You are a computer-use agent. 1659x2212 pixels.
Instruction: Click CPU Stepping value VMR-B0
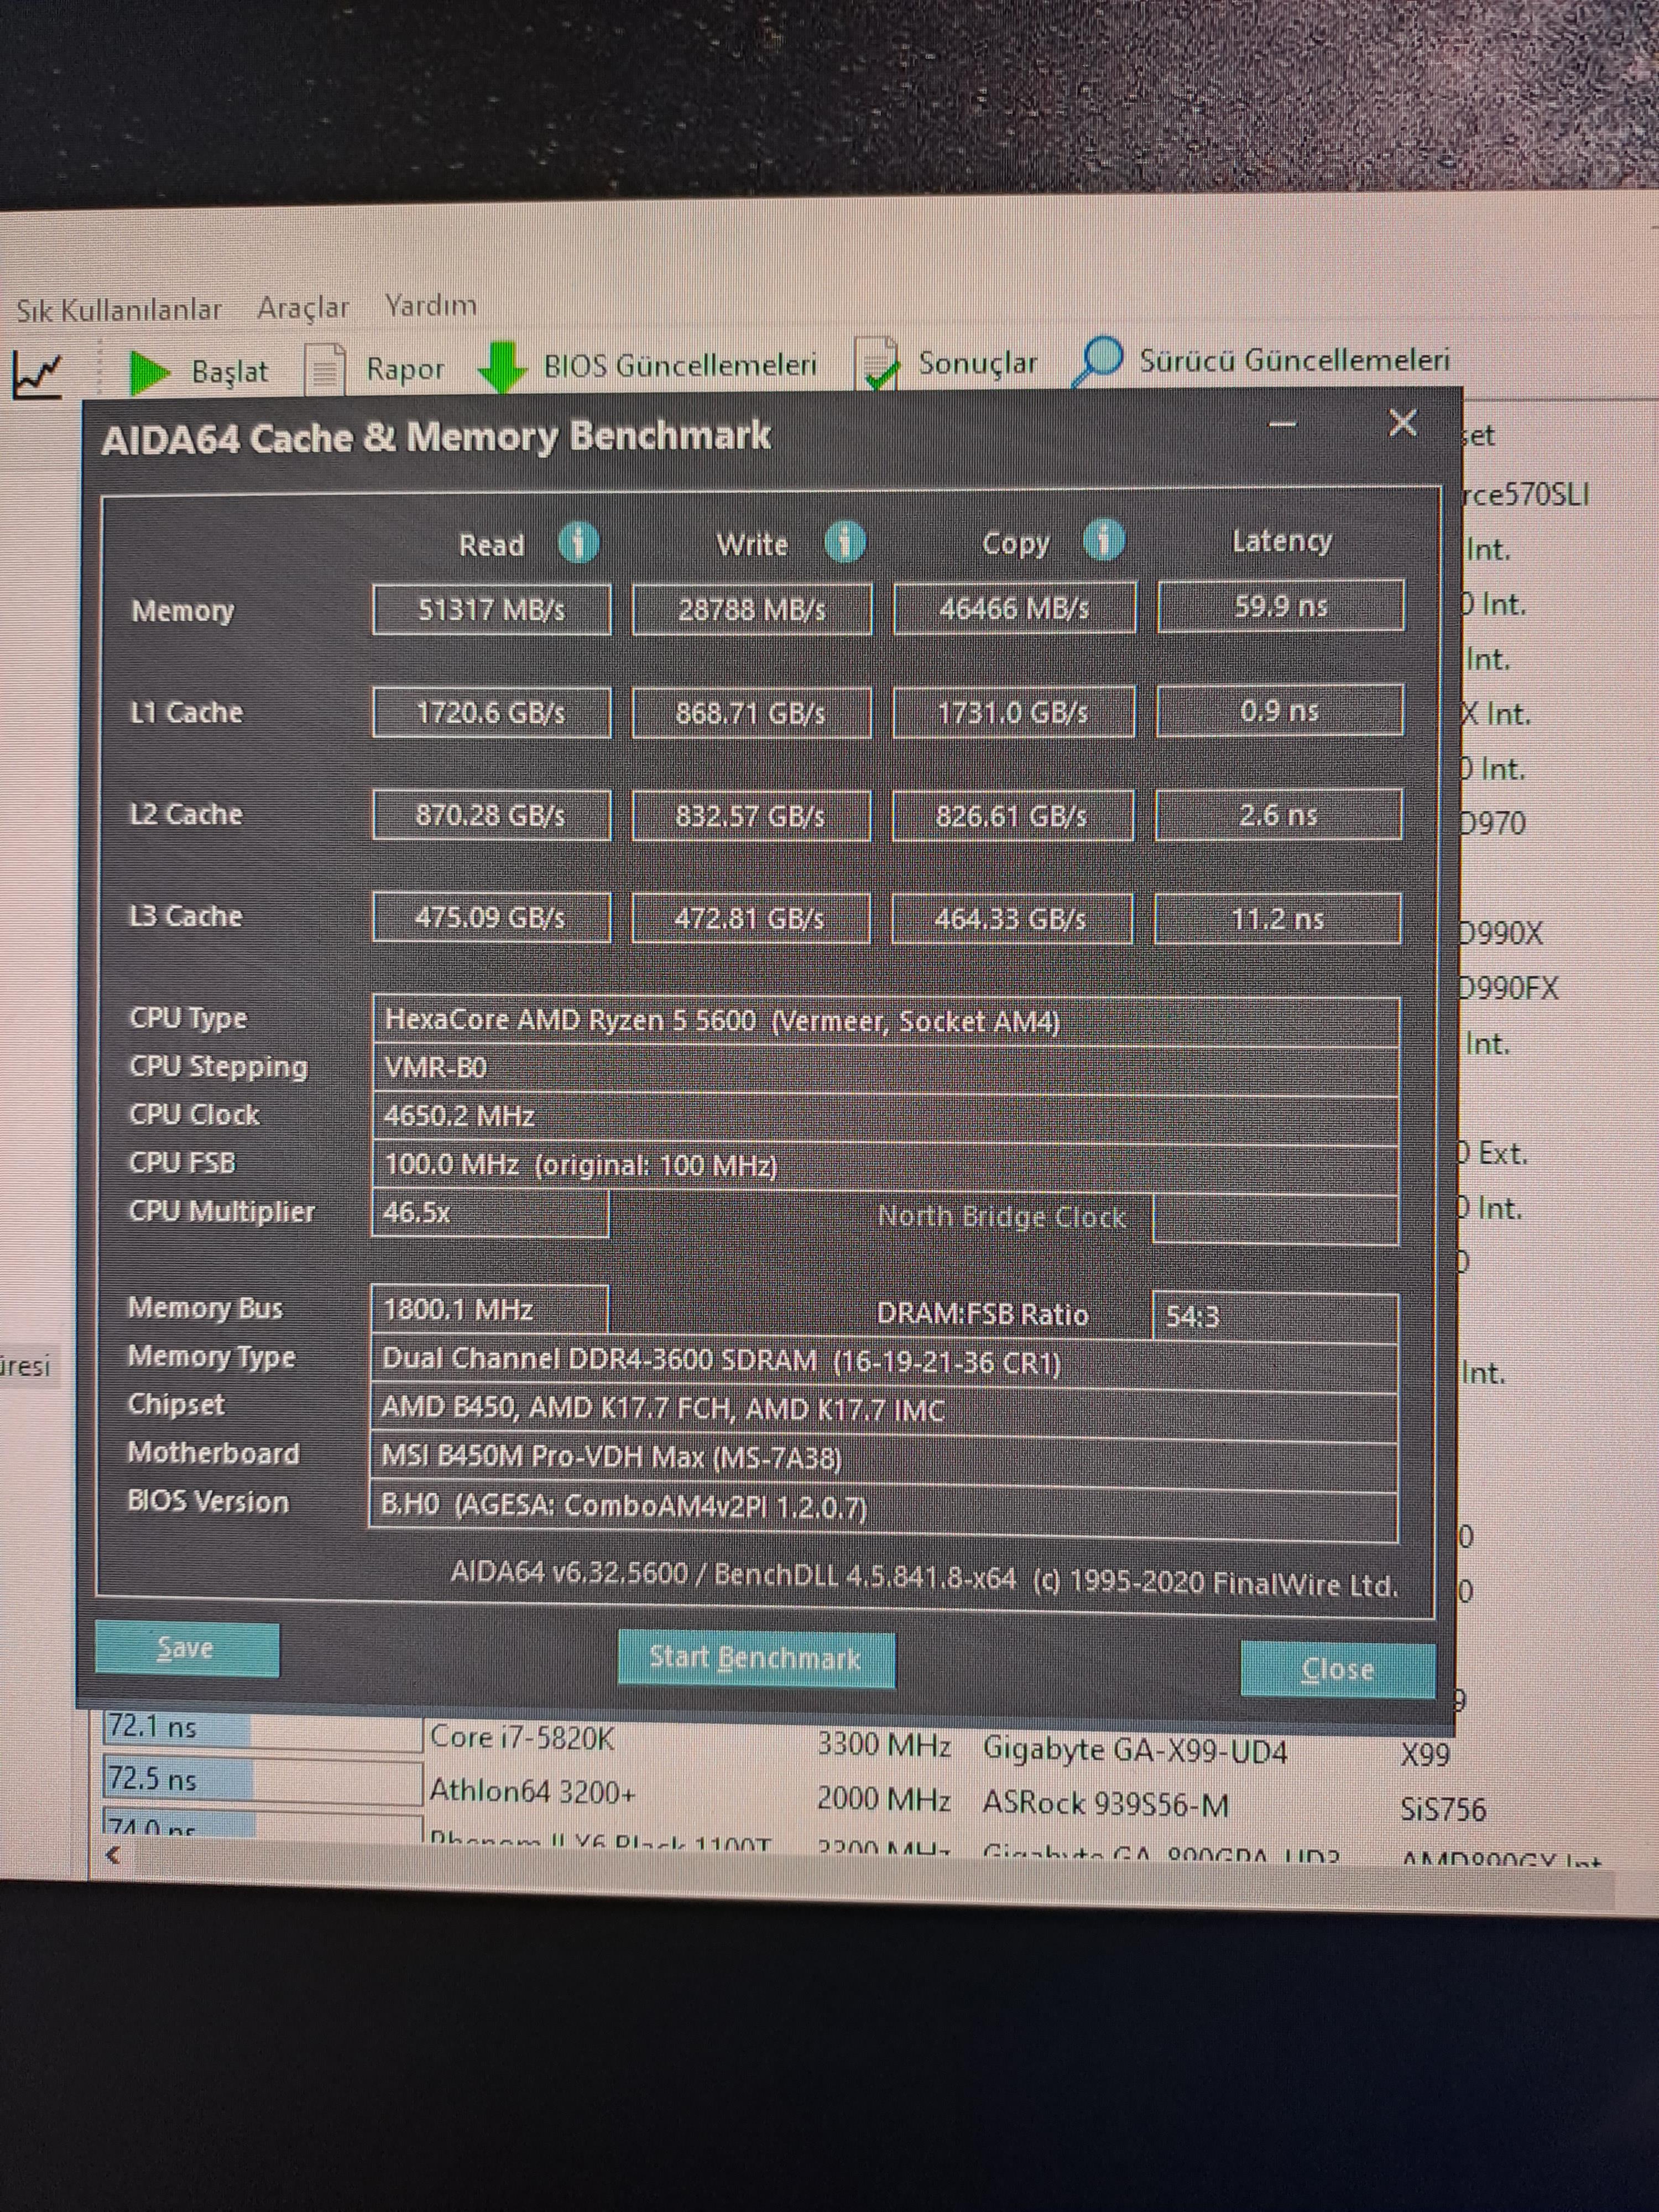[x=885, y=1069]
